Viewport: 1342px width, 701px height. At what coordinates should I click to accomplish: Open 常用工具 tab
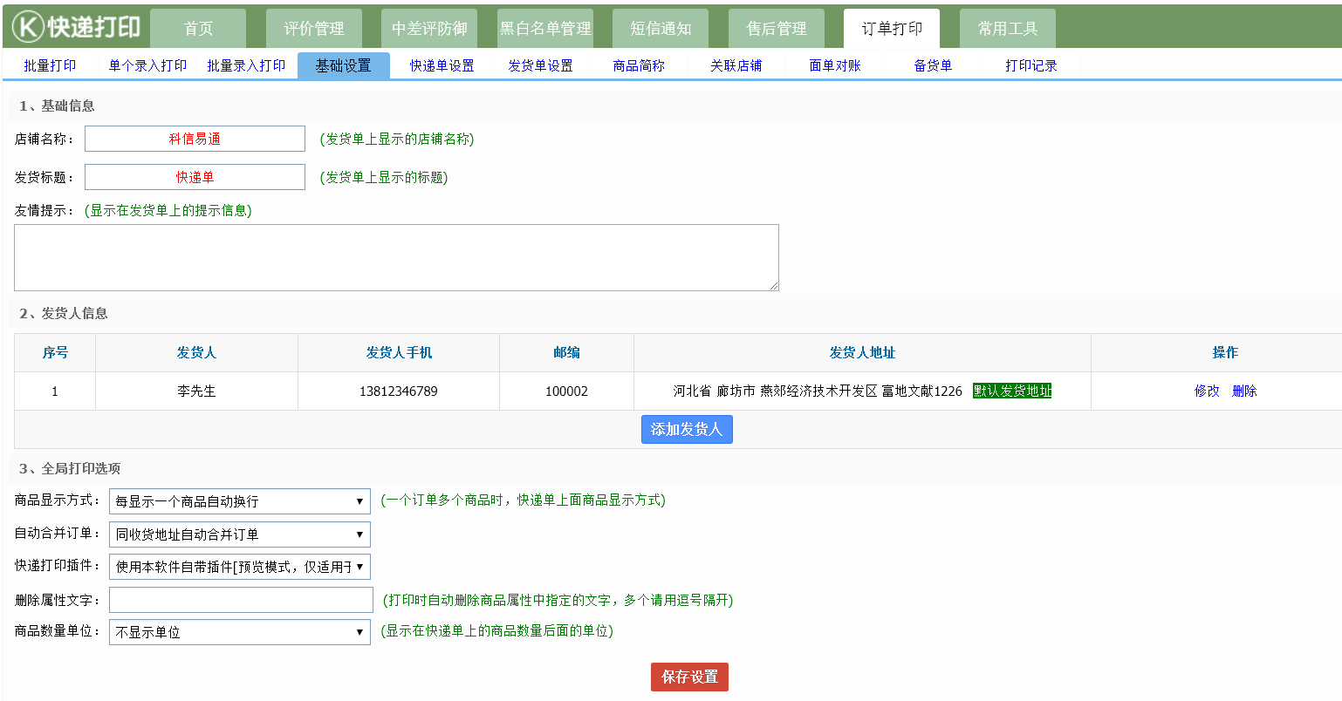pyautogui.click(x=1008, y=29)
